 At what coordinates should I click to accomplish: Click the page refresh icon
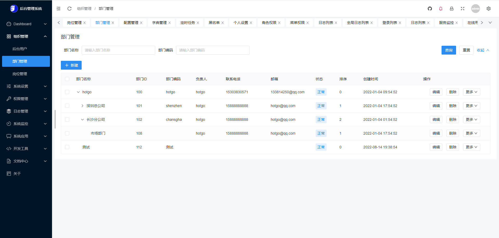[69, 9]
